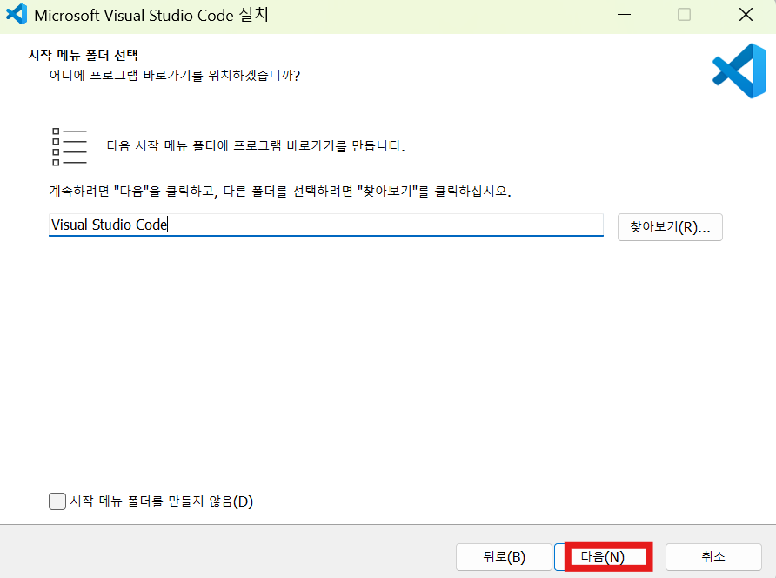Go back with the 뒤로(B) button
Viewport: 776px width, 578px height.
(504, 557)
